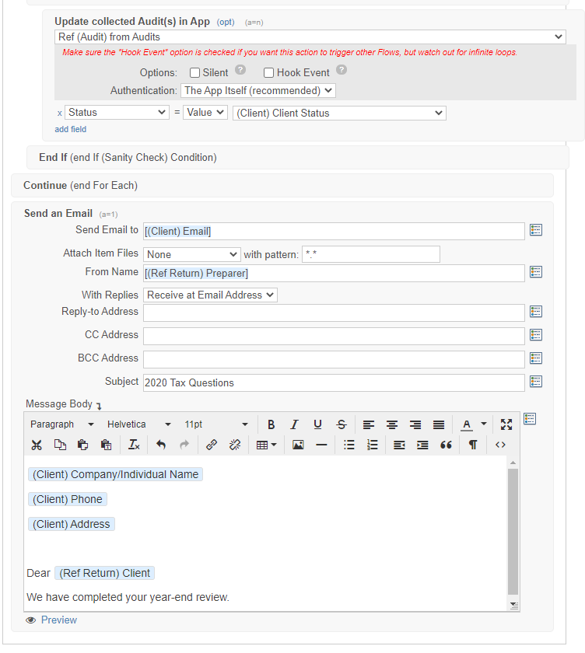Click the (opt) link beside Update Audit(s)
The image size is (585, 653).
tap(226, 22)
